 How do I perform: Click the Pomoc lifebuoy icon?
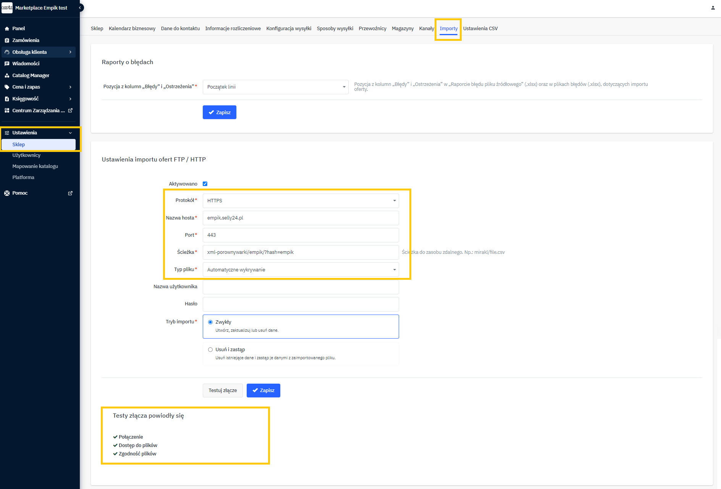[7, 193]
